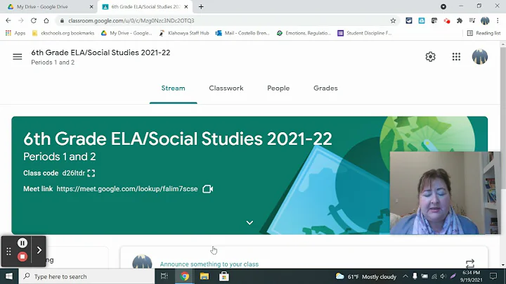Open Mail - Costello bookmark
The height and width of the screenshot is (284, 506).
coord(242,33)
